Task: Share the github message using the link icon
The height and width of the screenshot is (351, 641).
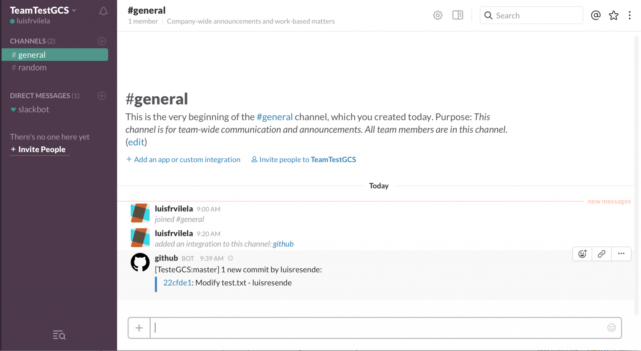Action: 601,254
